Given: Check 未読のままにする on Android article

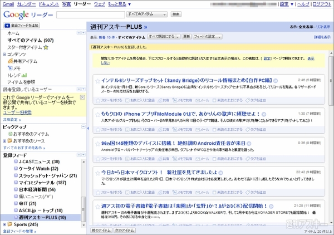Looking at the screenshot, I should coord(214,159).
